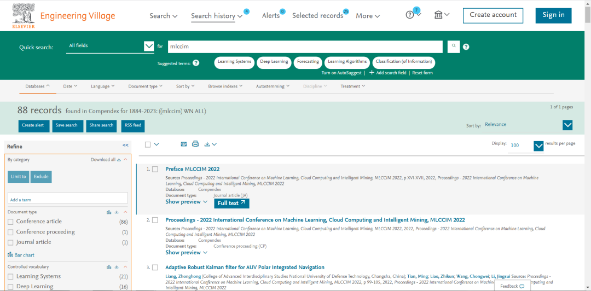The image size is (591, 291).
Task: Open the search help question mark icon beside the search button
Action: pyautogui.click(x=466, y=46)
